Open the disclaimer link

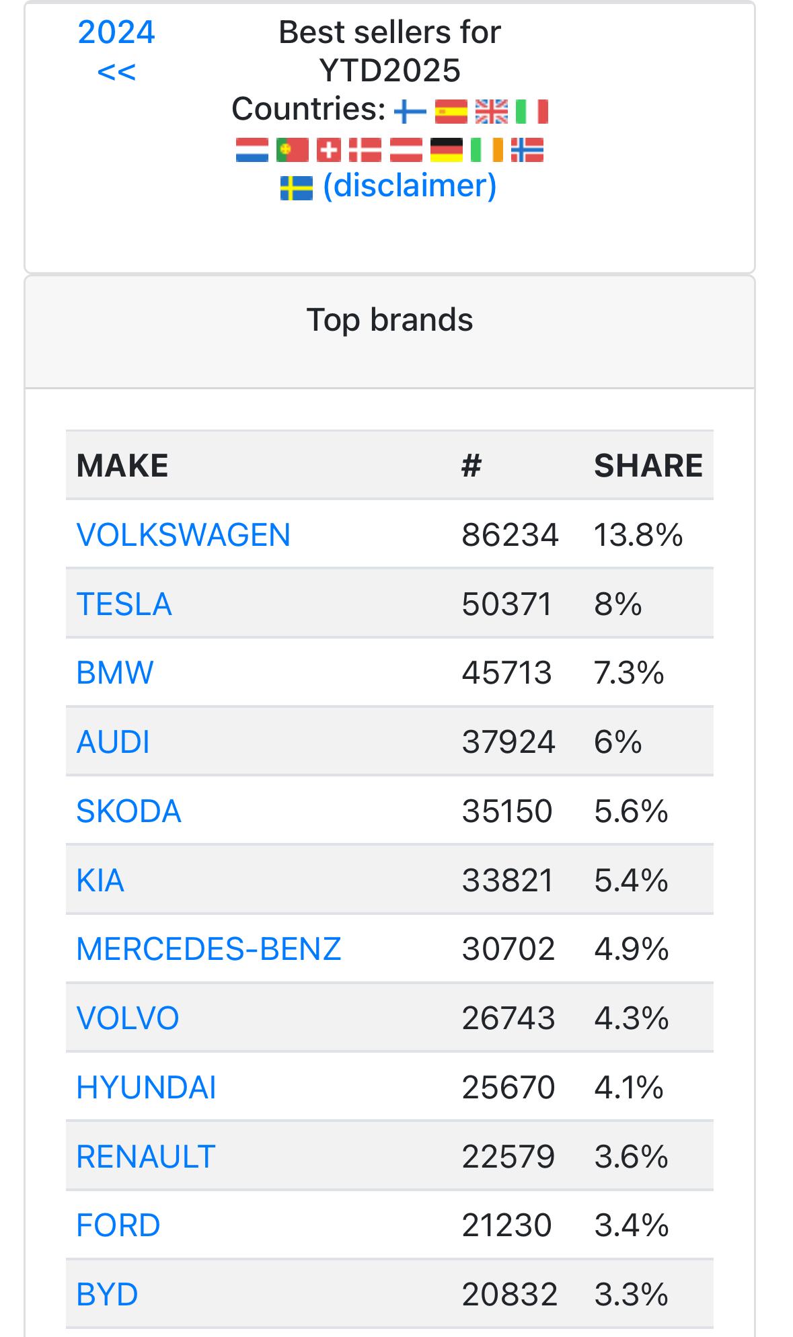coord(410,186)
